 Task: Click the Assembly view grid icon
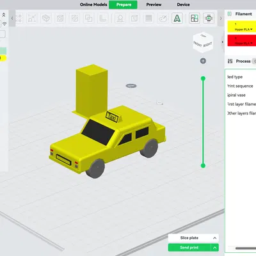pyautogui.click(x=195, y=19)
